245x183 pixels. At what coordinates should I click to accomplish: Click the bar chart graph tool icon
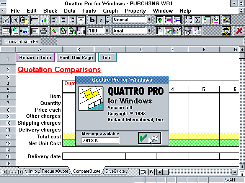click(44, 20)
